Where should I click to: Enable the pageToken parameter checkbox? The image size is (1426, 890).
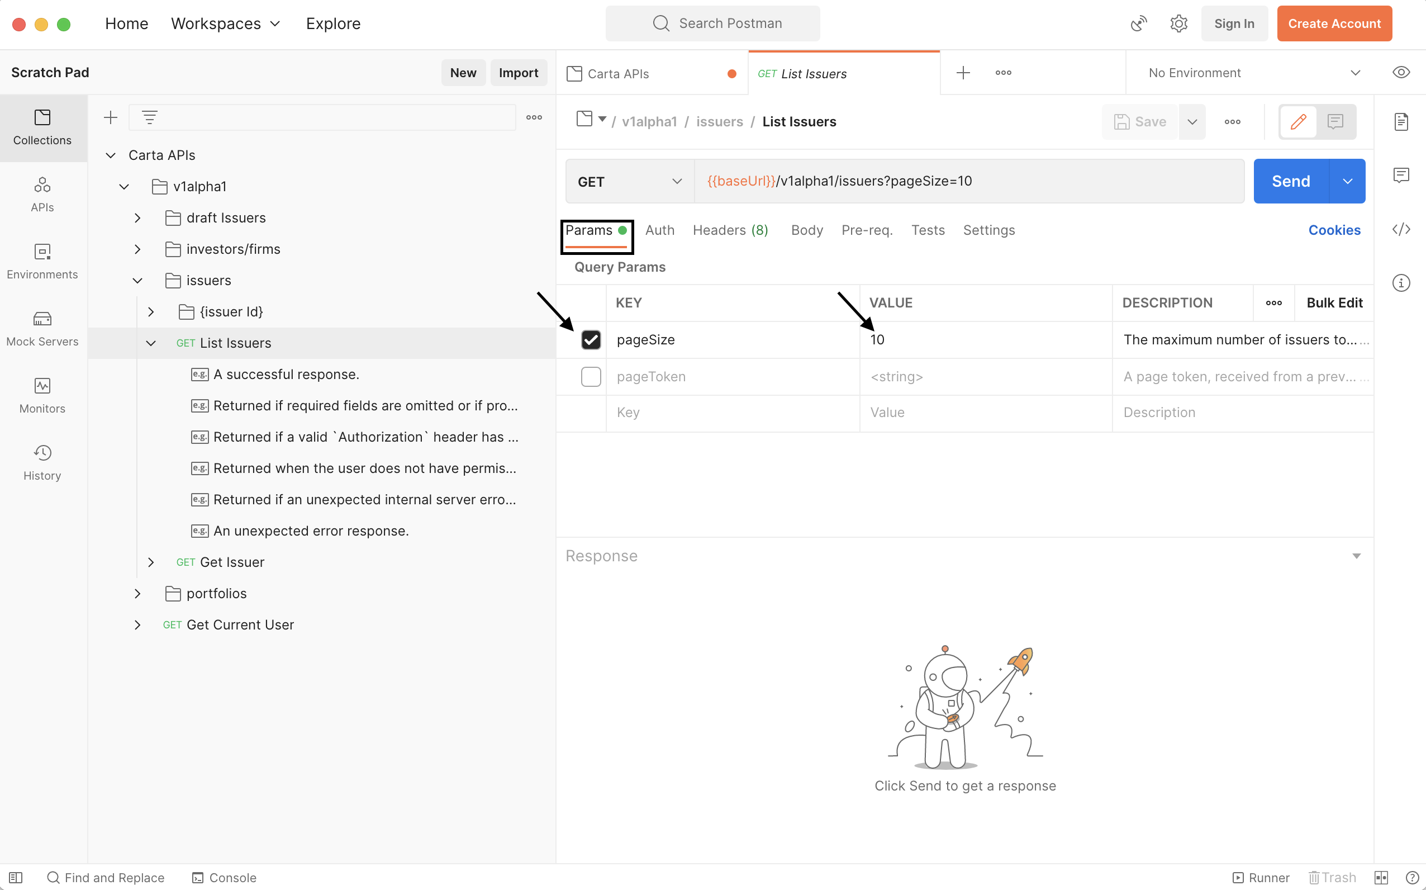click(591, 377)
